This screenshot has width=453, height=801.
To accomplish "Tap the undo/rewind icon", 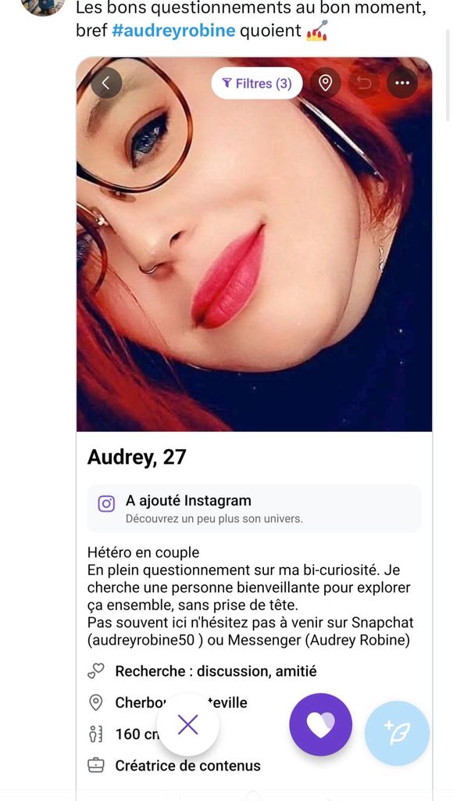I will 364,83.
